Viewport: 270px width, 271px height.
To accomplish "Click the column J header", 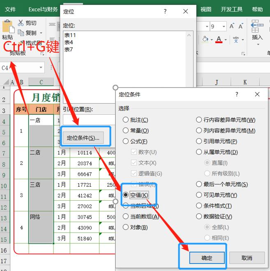I will click(x=217, y=82).
